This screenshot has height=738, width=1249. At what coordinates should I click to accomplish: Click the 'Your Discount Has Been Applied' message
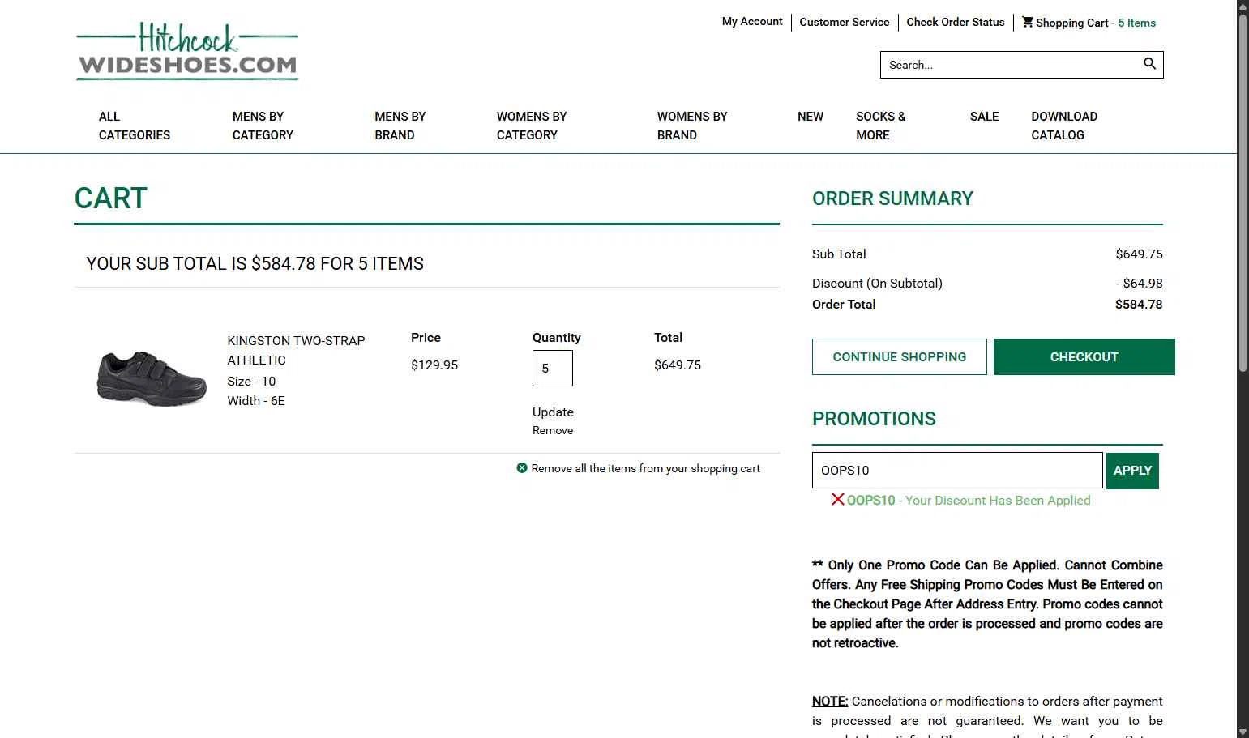998,500
